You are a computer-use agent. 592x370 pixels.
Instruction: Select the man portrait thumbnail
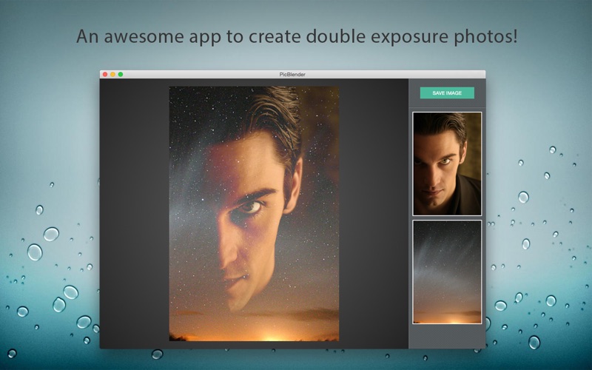coord(447,164)
